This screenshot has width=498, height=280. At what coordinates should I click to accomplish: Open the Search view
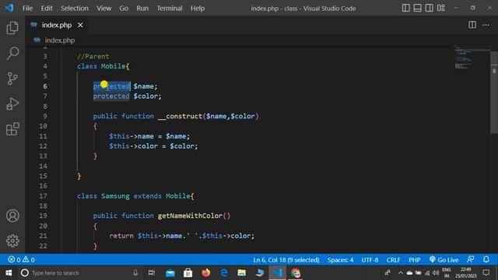12,53
